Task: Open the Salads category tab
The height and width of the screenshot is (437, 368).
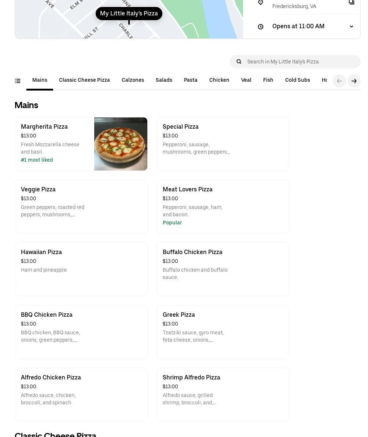Action: [x=164, y=80]
